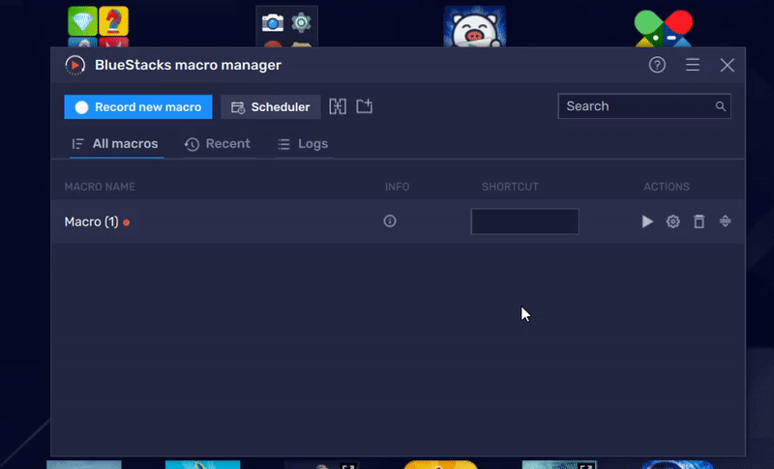Click the shortcut field for Macro (1)
This screenshot has width=774, height=469.
(524, 221)
